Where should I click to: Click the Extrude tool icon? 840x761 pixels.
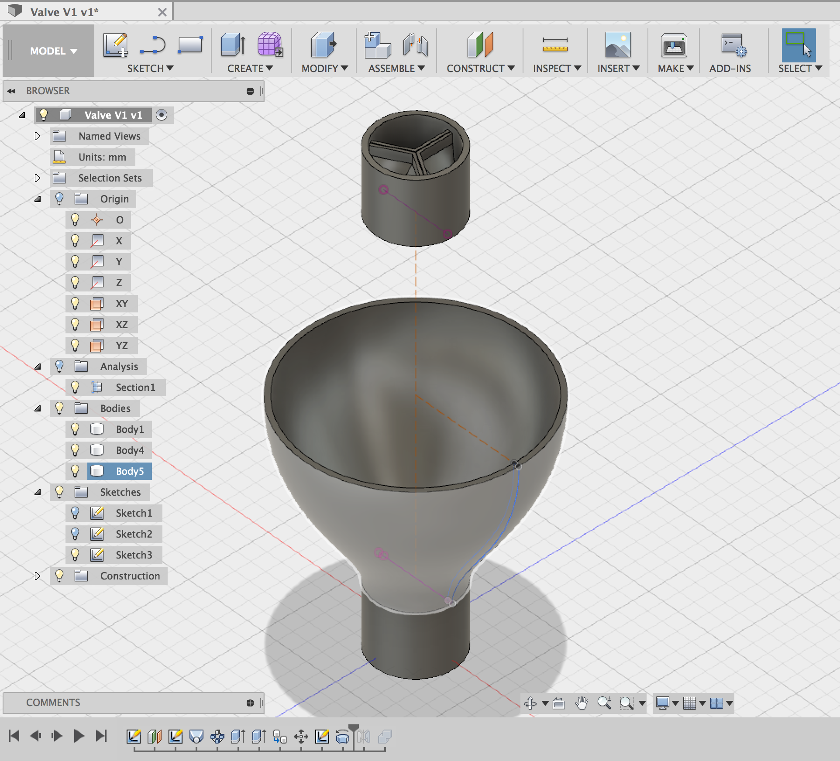pyautogui.click(x=234, y=45)
